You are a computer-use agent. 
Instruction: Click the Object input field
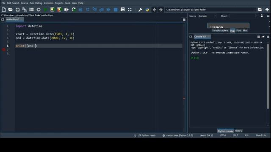pos(242,16)
